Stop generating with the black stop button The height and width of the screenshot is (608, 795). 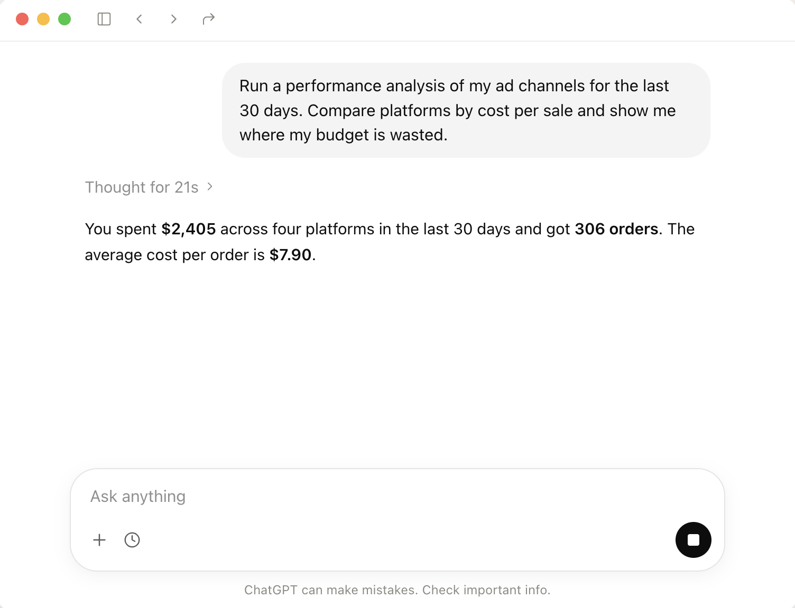pyautogui.click(x=693, y=540)
